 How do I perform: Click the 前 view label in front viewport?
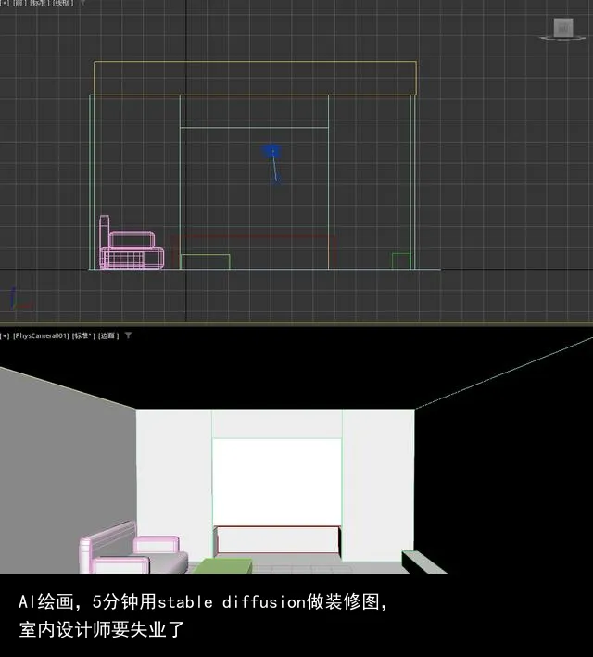coord(19,4)
